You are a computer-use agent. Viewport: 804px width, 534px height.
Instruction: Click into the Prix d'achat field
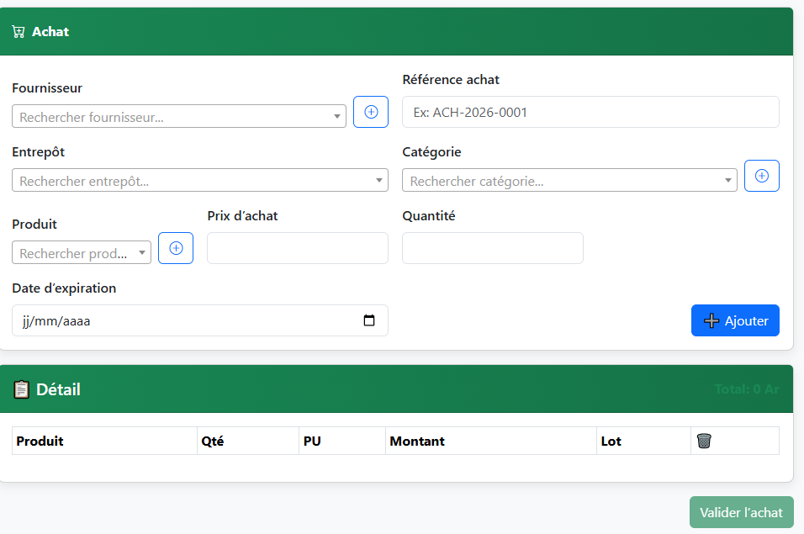pyautogui.click(x=298, y=248)
